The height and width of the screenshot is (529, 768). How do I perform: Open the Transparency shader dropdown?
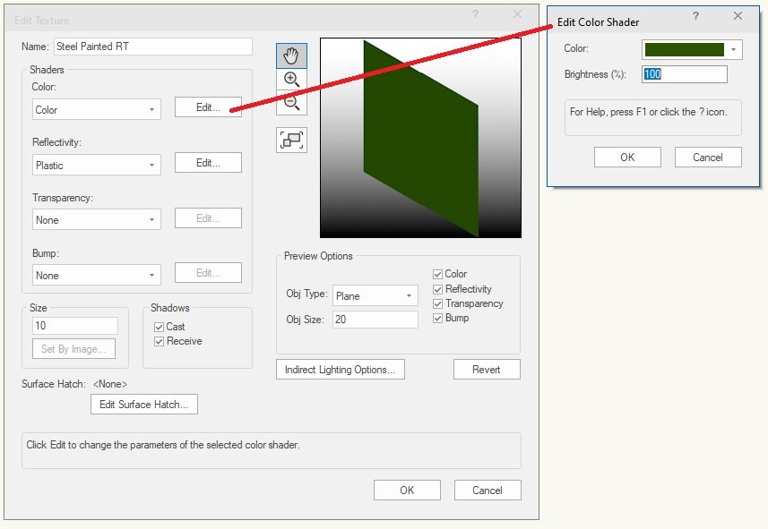(96, 220)
